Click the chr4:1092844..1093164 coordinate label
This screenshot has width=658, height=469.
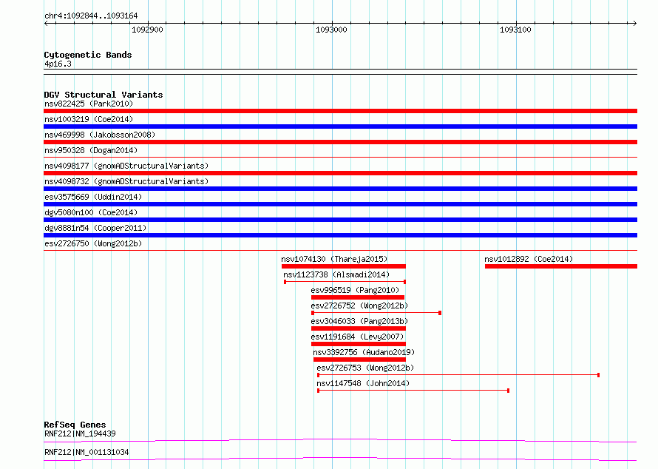[x=91, y=16]
